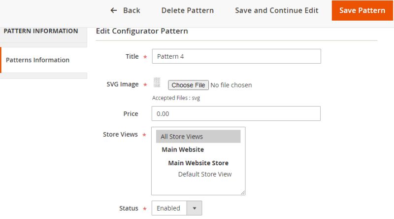394x219 pixels.
Task: Click Choose File for SVG Image
Action: 188,85
